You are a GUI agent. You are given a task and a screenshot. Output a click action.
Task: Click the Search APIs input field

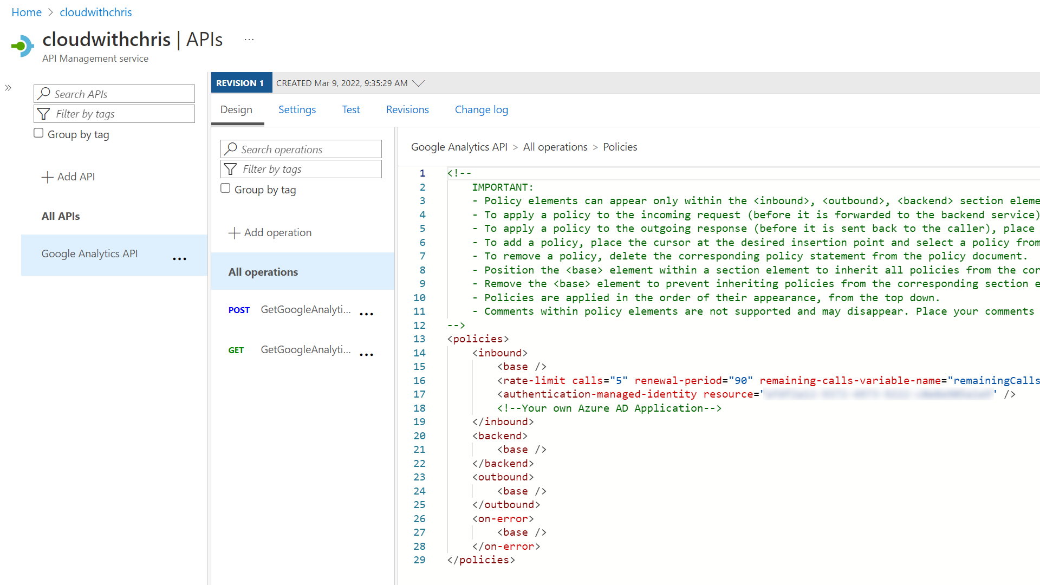(x=114, y=94)
